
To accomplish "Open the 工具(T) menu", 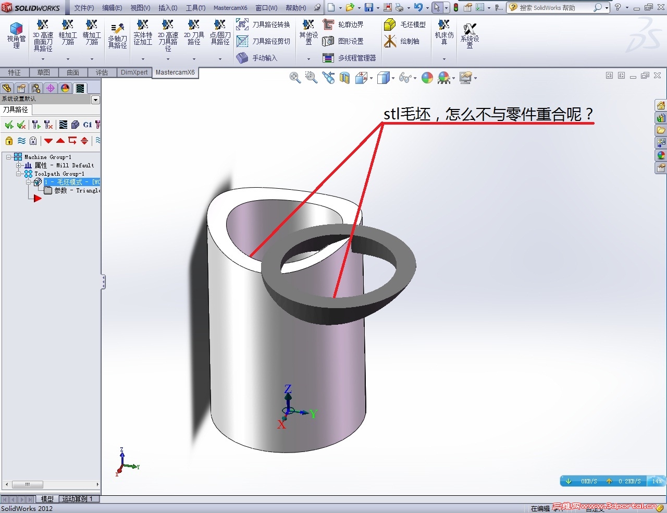I will pyautogui.click(x=195, y=8).
